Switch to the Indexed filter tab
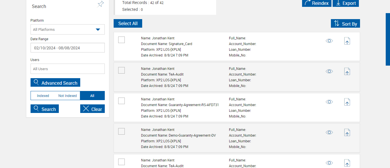The image size is (390, 168). tap(43, 96)
